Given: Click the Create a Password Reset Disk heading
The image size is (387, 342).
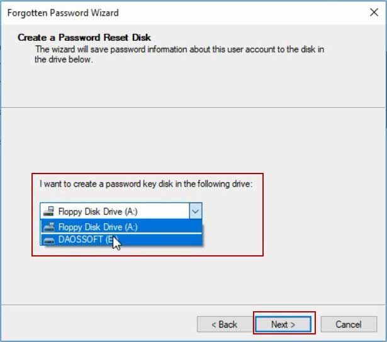Looking at the screenshot, I should pyautogui.click(x=84, y=38).
